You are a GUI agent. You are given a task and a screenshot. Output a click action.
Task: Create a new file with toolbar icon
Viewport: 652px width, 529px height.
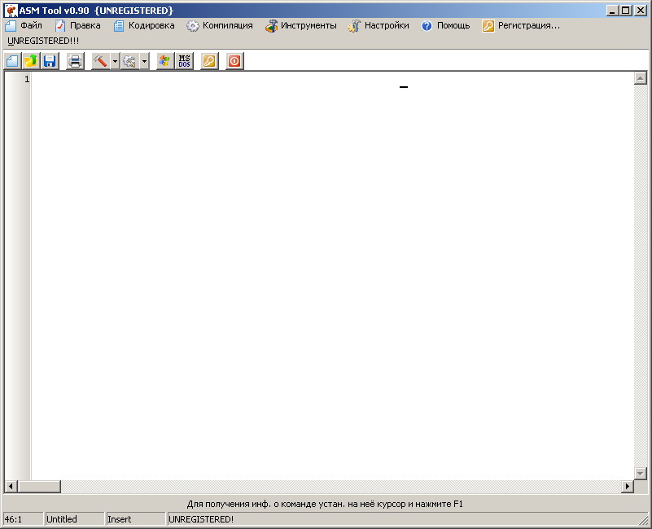click(x=12, y=61)
